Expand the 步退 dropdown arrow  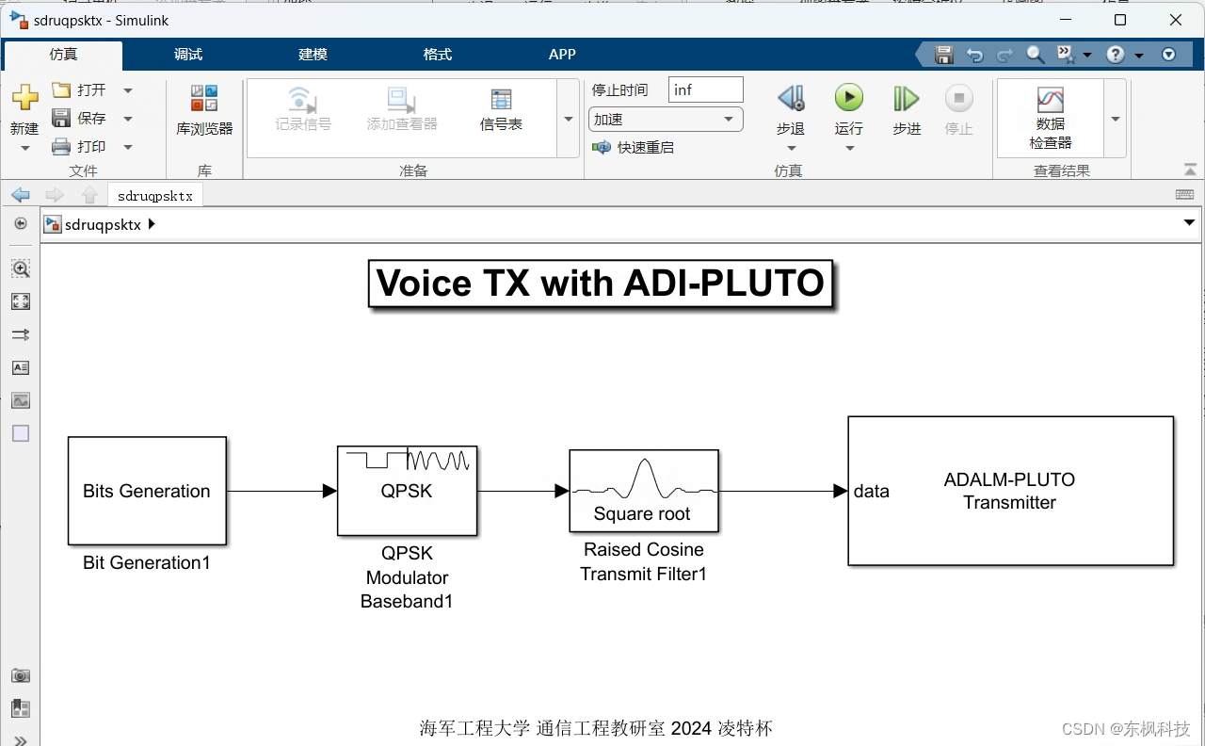(791, 148)
